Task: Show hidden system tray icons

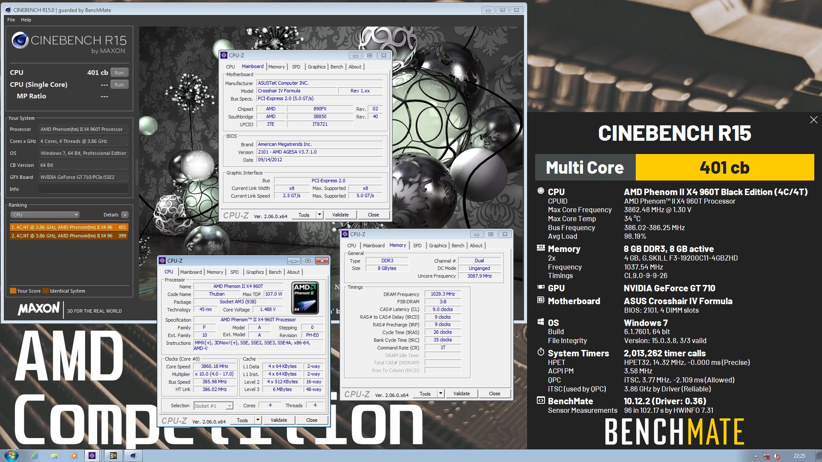Action: (756, 456)
